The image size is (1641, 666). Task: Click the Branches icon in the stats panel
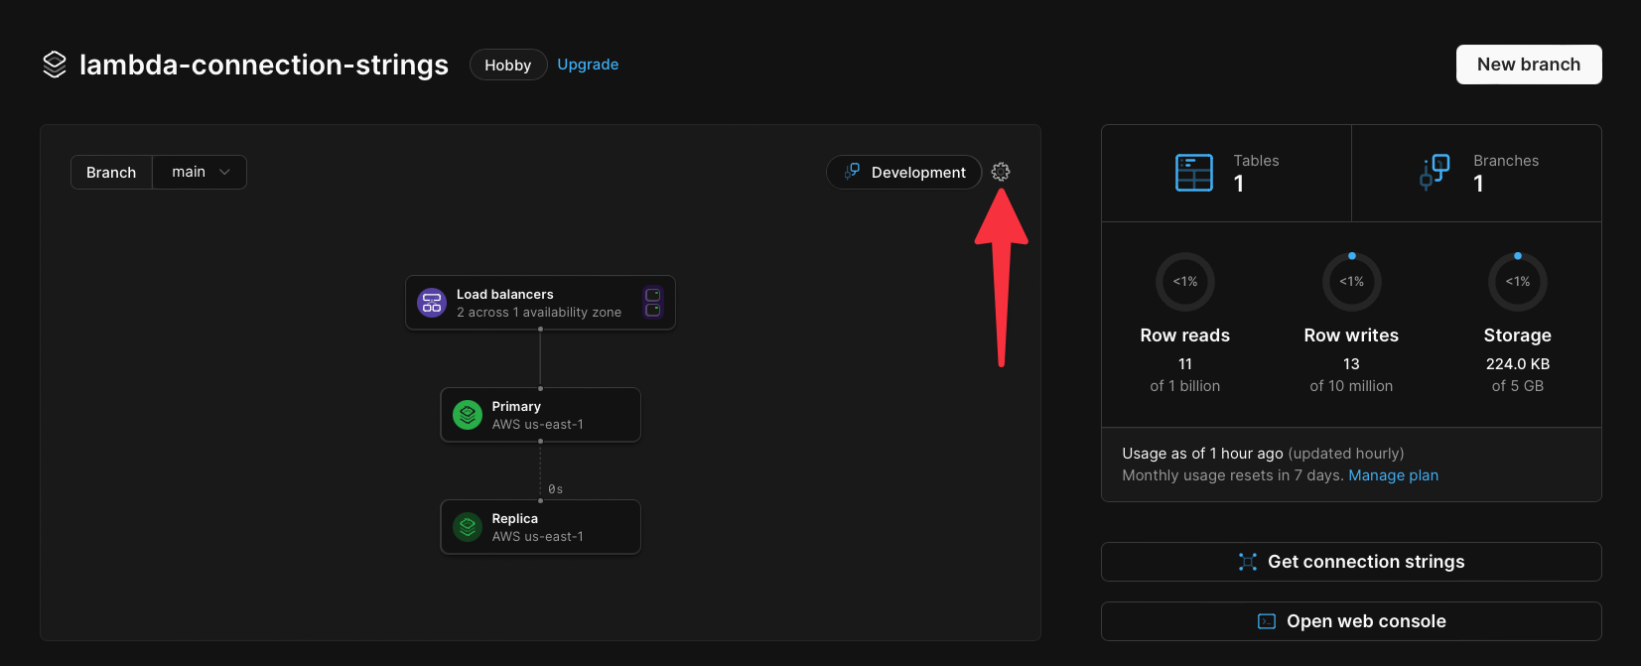point(1434,171)
